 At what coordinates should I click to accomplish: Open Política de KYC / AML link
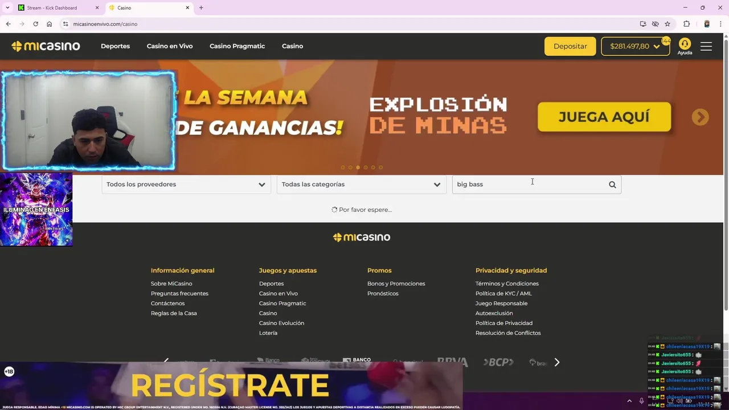click(503, 293)
